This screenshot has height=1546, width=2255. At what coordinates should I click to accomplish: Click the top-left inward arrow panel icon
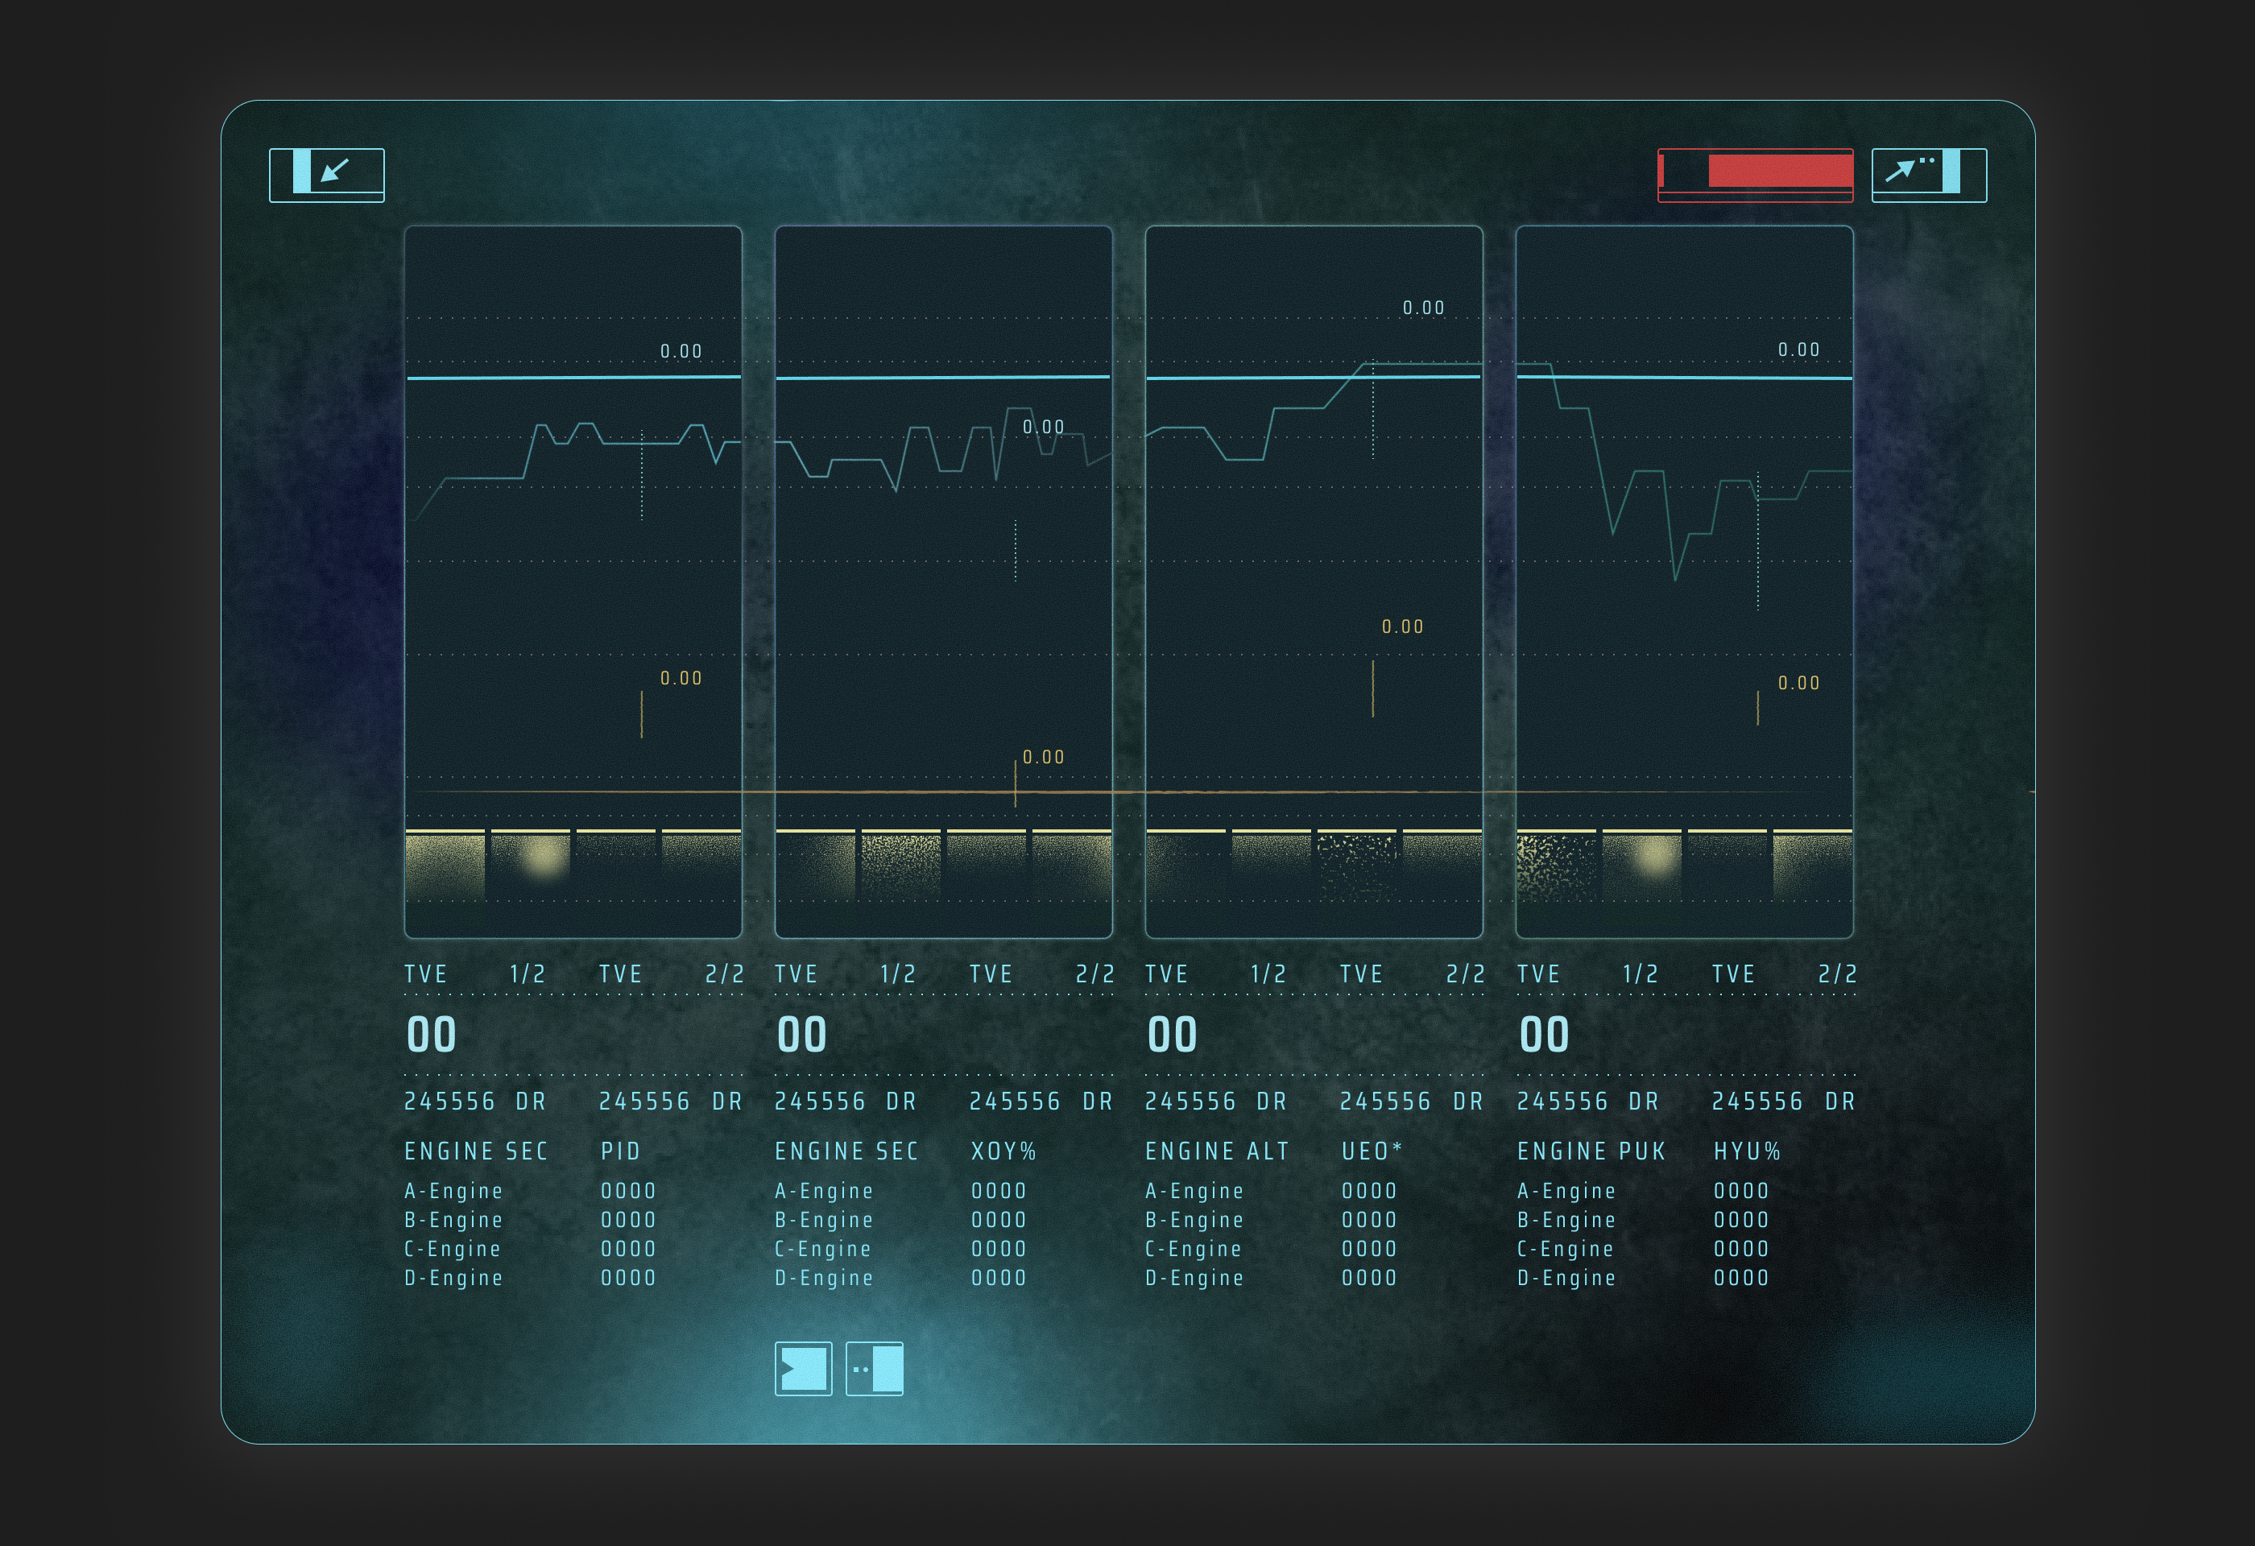pyautogui.click(x=327, y=175)
